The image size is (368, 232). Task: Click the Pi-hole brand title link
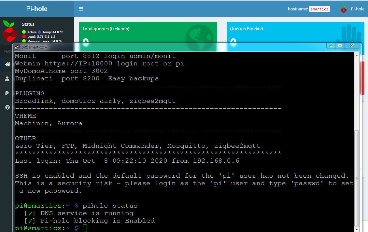click(37, 9)
